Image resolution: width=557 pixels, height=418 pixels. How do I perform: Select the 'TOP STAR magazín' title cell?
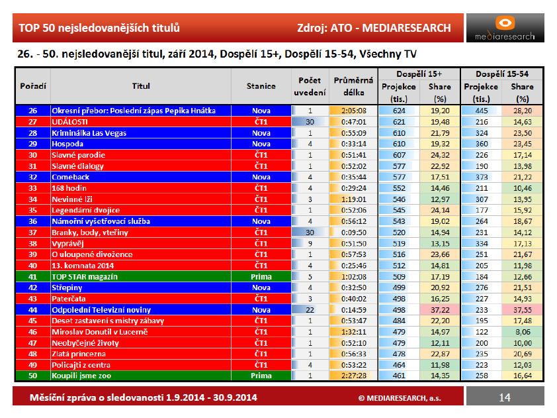pos(141,276)
